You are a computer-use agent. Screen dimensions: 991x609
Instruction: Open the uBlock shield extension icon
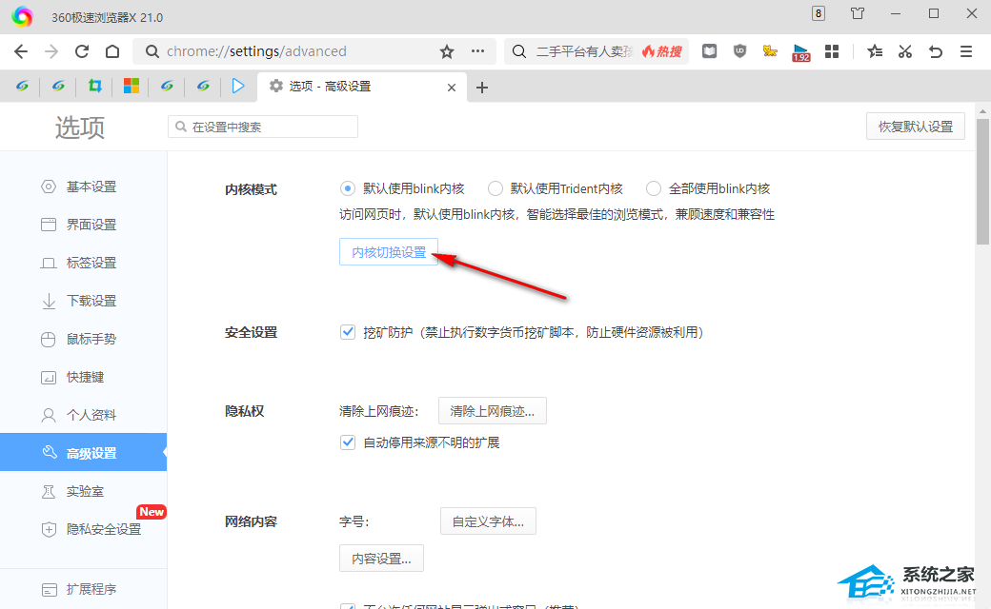click(739, 51)
